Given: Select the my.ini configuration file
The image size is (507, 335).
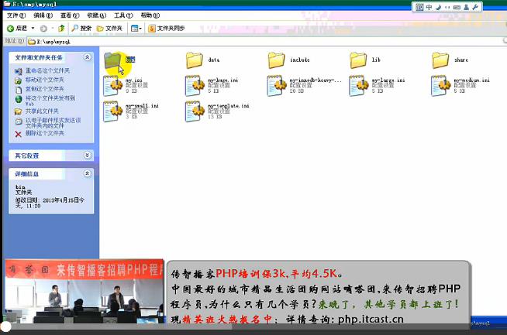Looking at the screenshot, I should (x=112, y=85).
